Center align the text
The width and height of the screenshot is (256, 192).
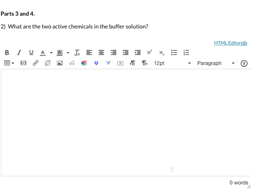101,53
